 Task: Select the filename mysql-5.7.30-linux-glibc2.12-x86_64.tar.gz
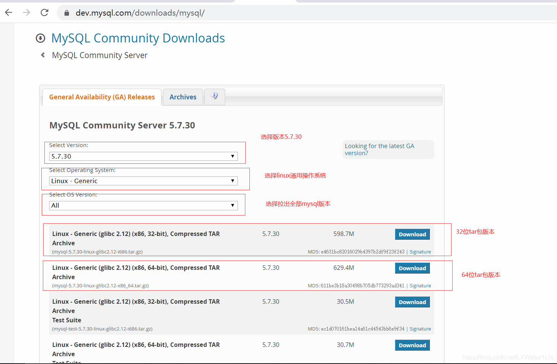(x=100, y=286)
